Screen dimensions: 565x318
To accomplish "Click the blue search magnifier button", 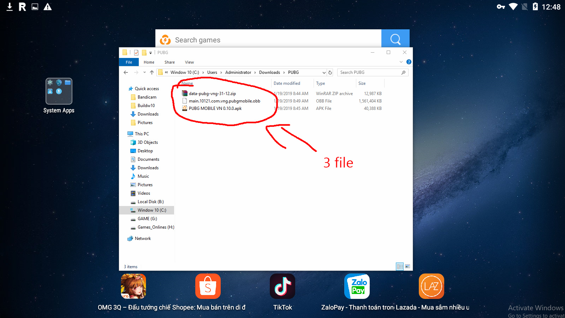I will [395, 39].
